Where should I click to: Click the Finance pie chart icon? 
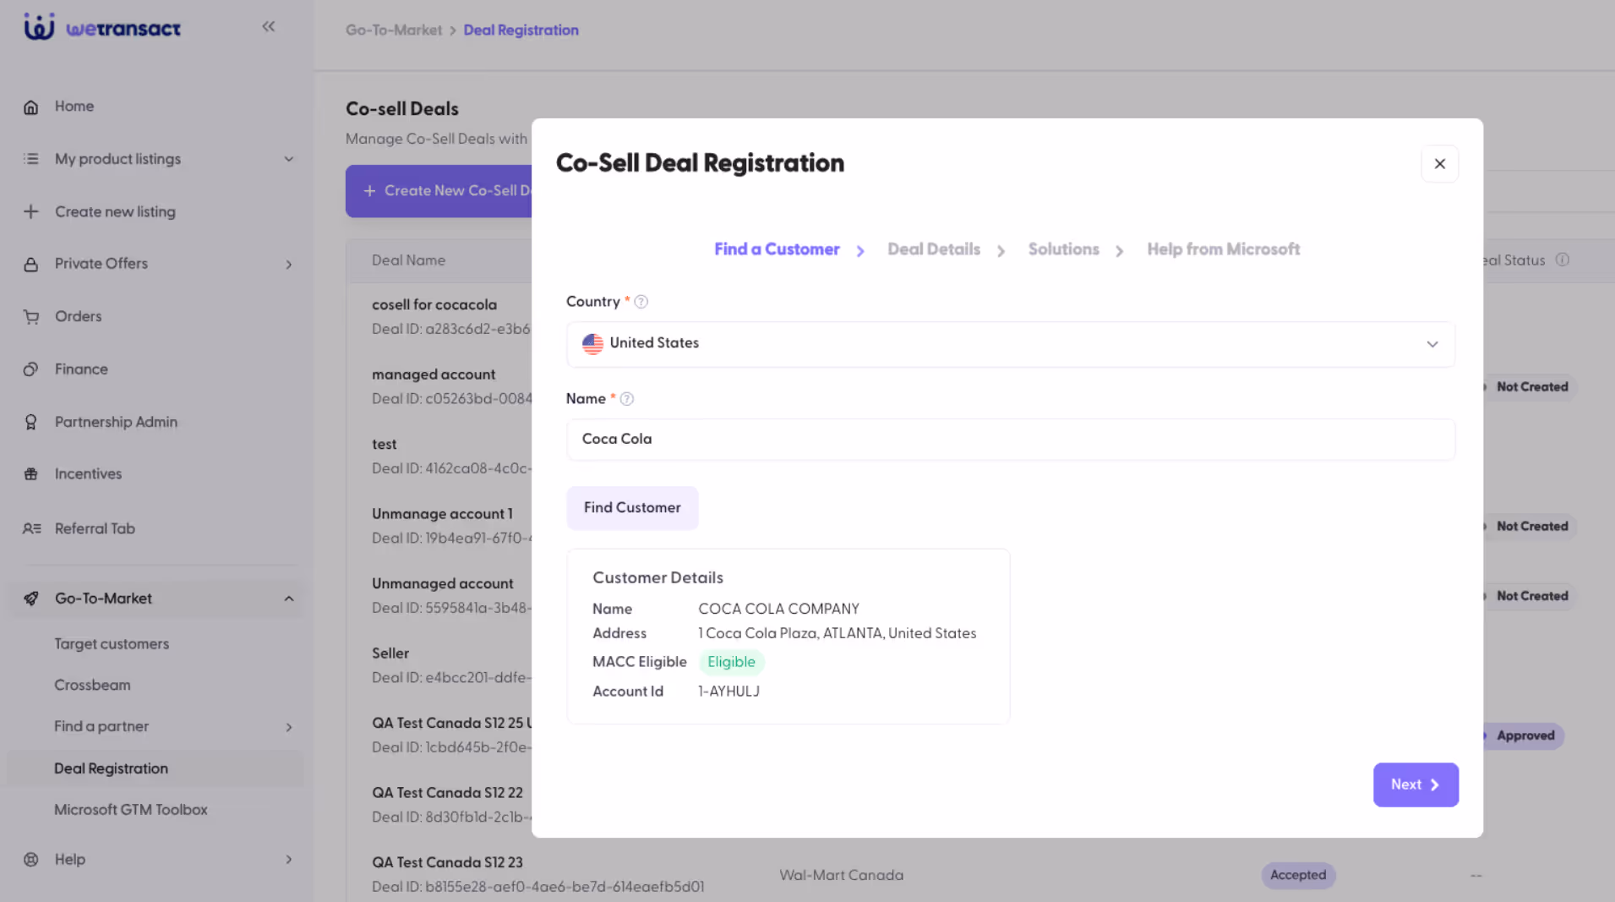point(31,369)
